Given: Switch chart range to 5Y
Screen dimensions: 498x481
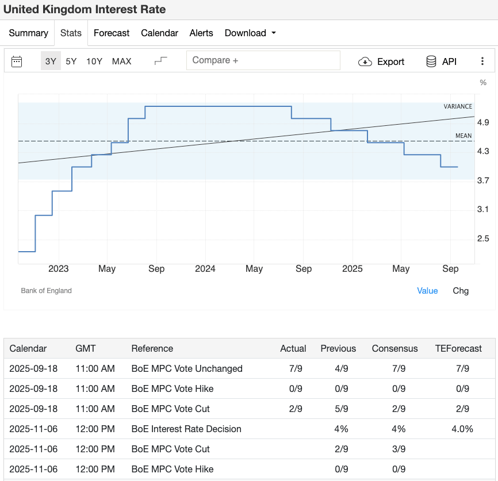Looking at the screenshot, I should (71, 61).
